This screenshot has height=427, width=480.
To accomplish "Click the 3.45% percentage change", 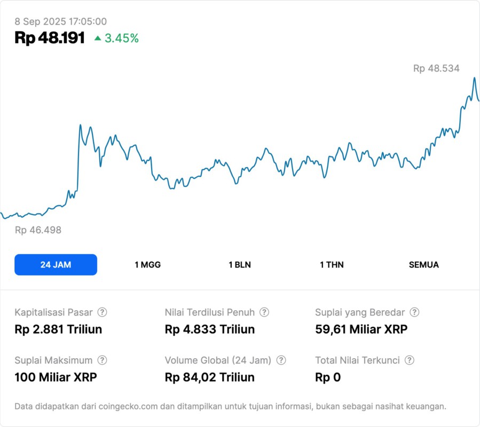I will [x=122, y=38].
